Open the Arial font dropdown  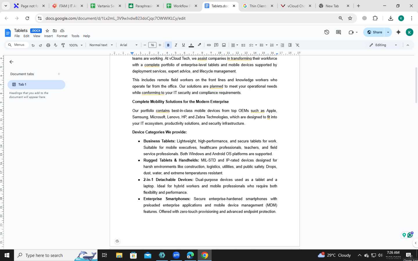point(129,45)
